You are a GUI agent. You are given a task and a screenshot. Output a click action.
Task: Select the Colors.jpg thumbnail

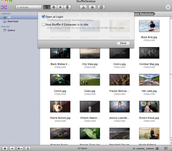(119, 53)
